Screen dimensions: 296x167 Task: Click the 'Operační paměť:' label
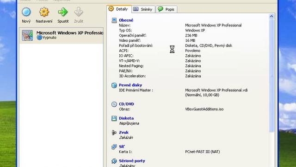(133, 35)
